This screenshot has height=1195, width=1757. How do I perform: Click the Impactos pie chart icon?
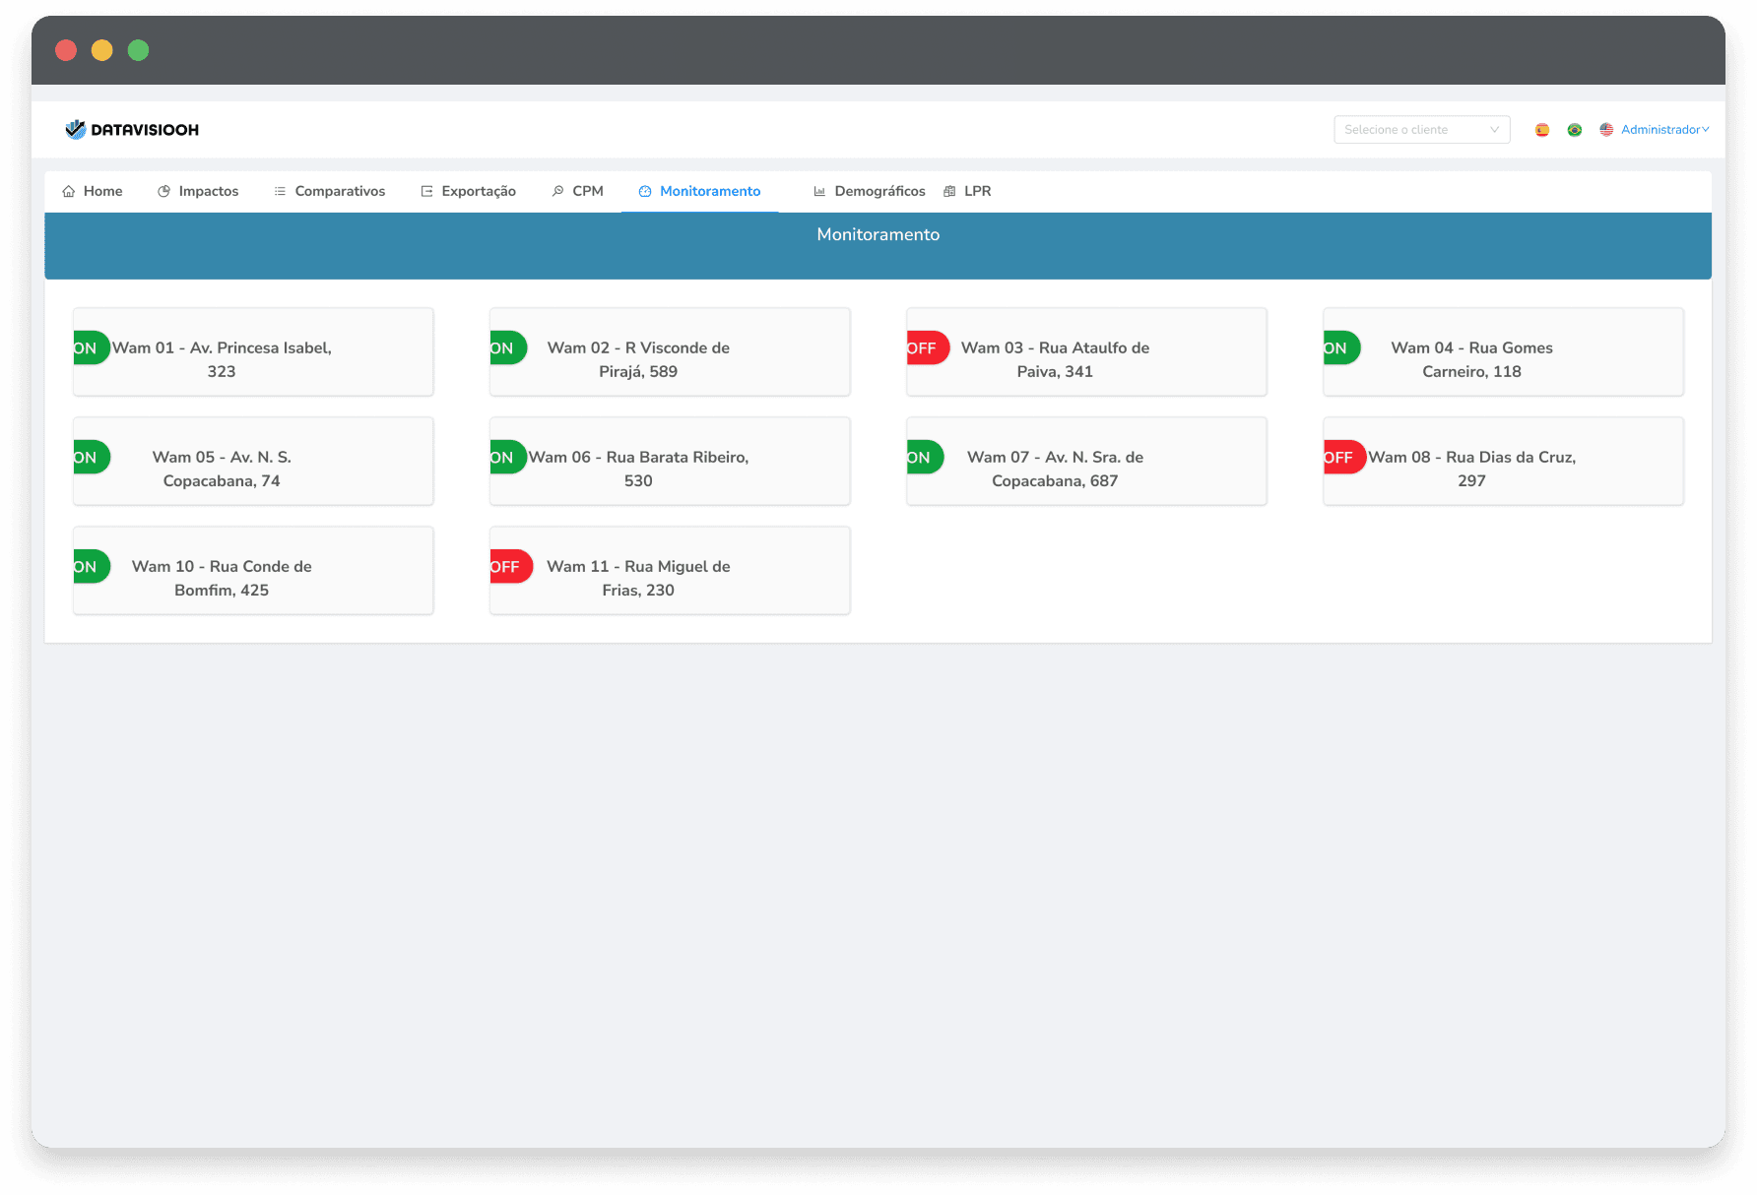click(x=164, y=192)
